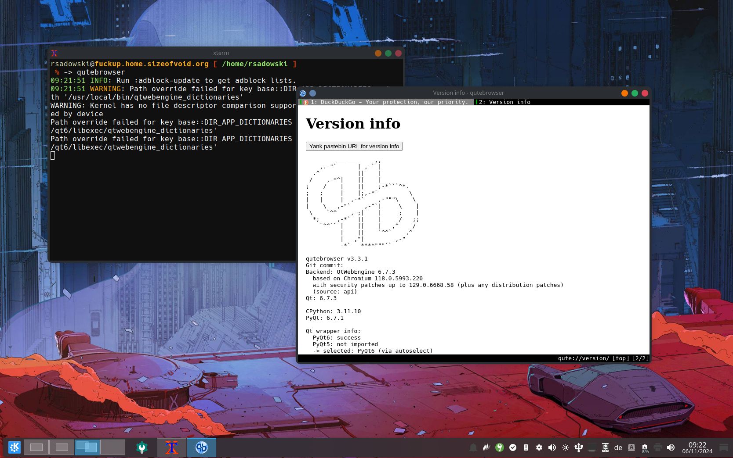The height and width of the screenshot is (458, 733).
Task: Open the green key tray icon
Action: (500, 447)
